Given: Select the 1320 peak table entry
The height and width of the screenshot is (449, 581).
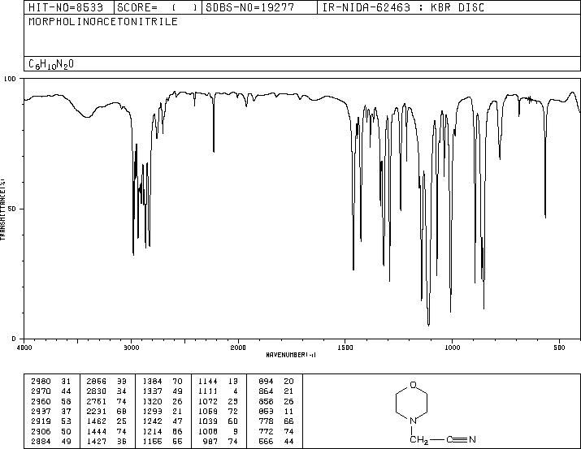Looking at the screenshot, I should (163, 401).
